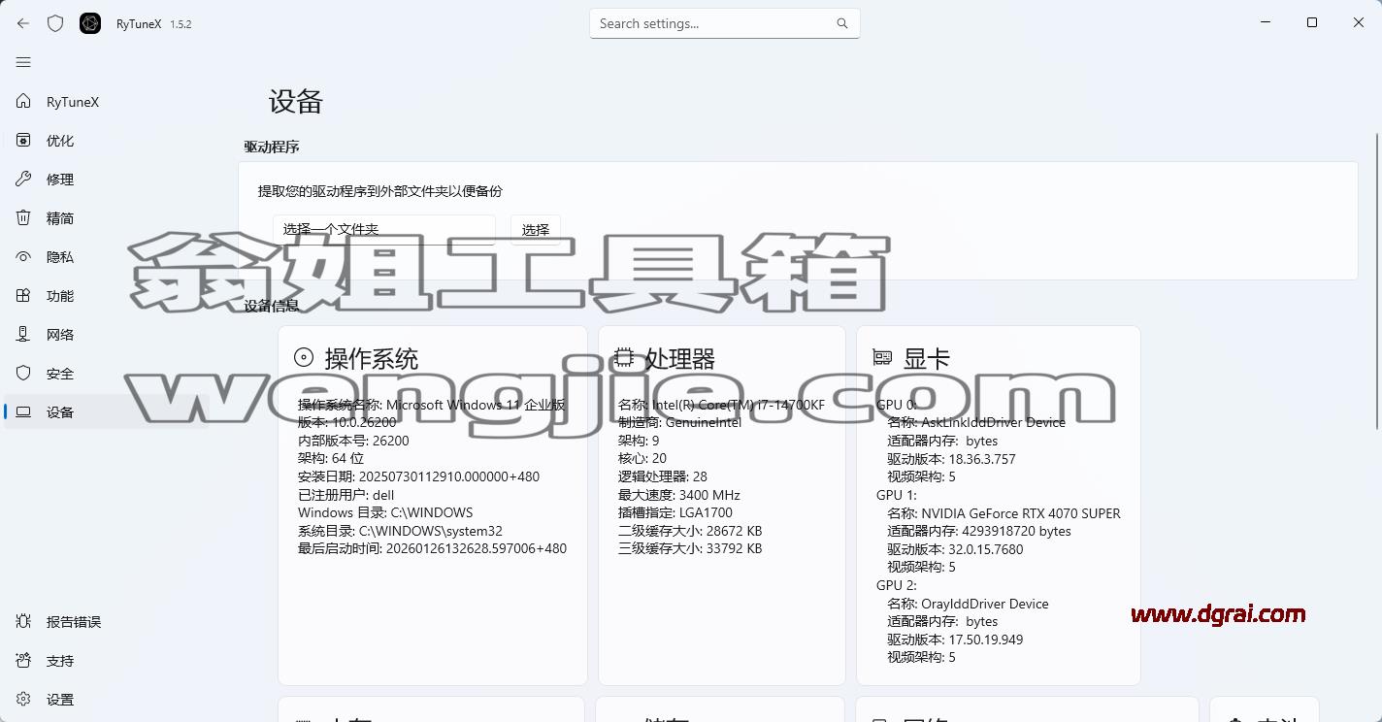Click the text 提取您的驱动程序到外部文件夹以便备份
The image size is (1382, 722).
[380, 191]
